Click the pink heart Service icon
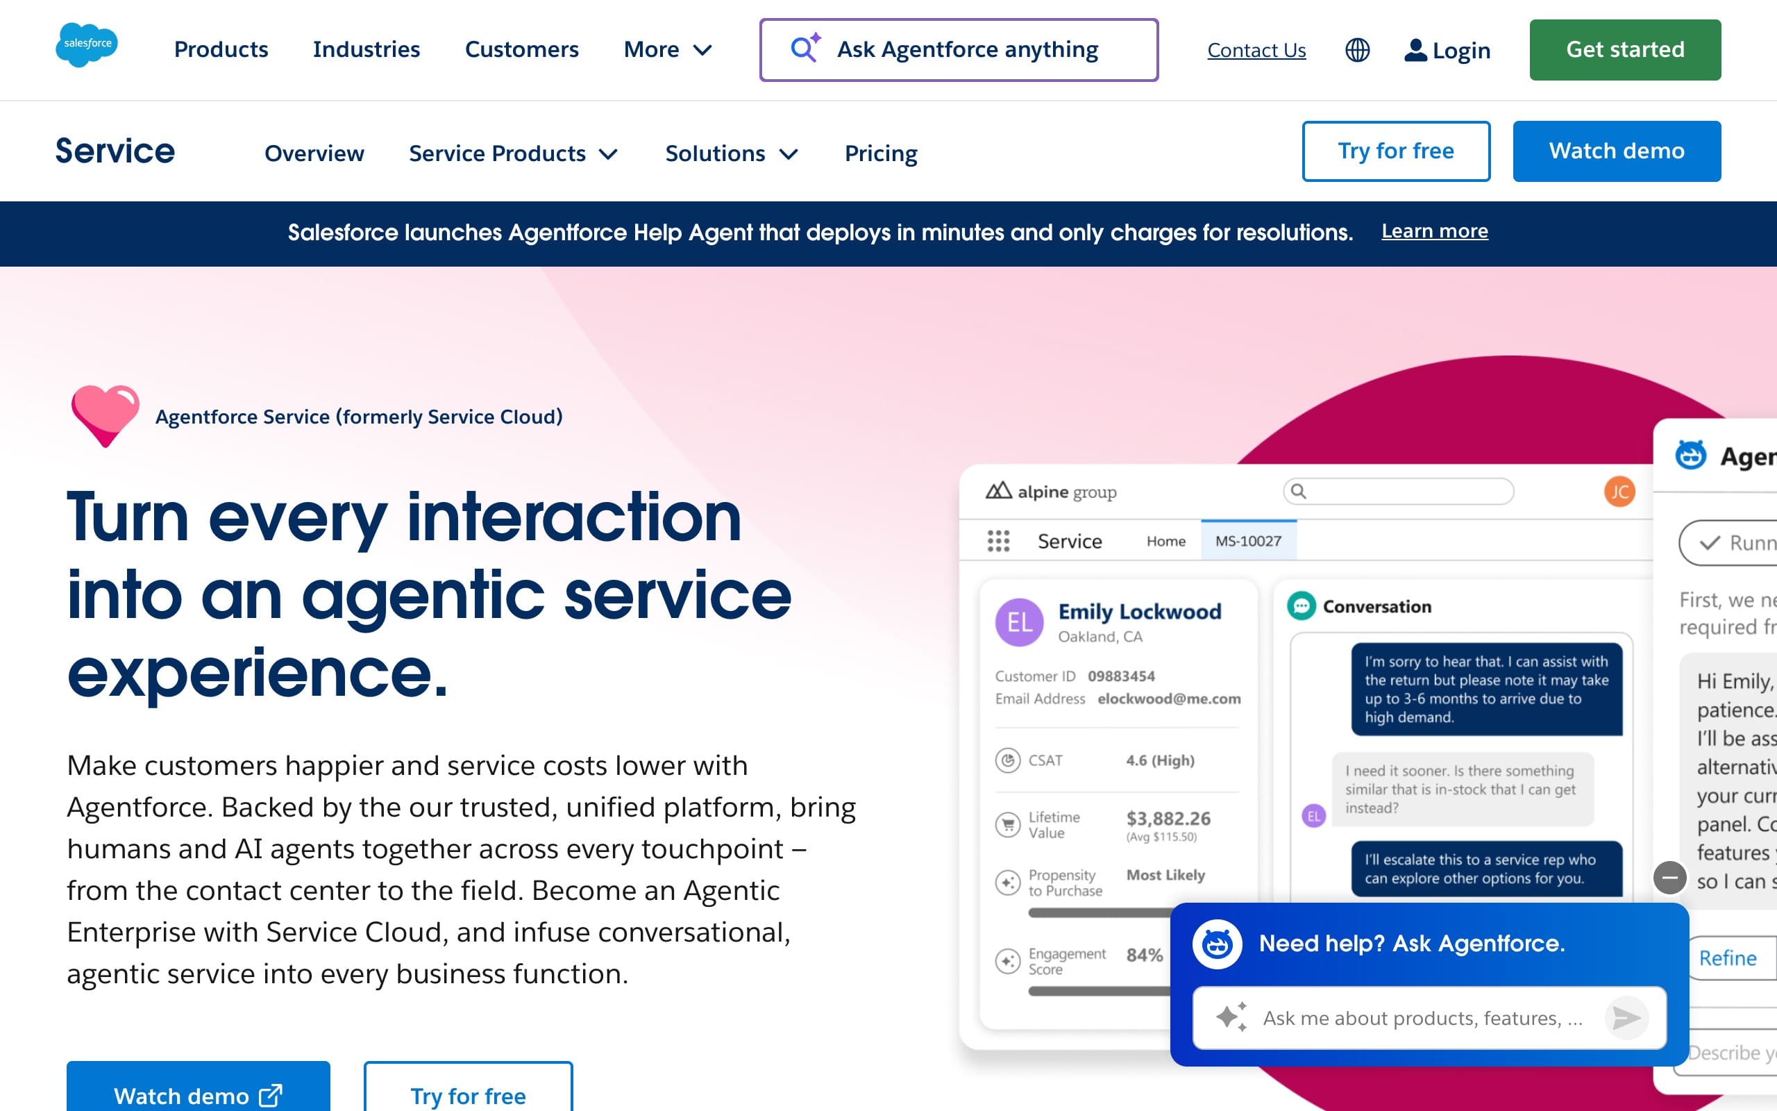The image size is (1777, 1111). (x=105, y=415)
